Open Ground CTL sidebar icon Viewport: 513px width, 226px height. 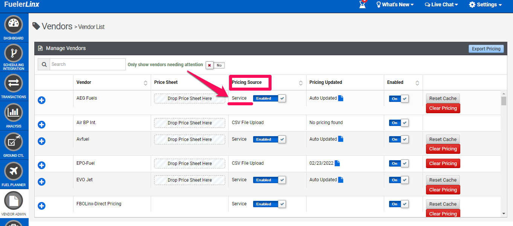point(14,142)
